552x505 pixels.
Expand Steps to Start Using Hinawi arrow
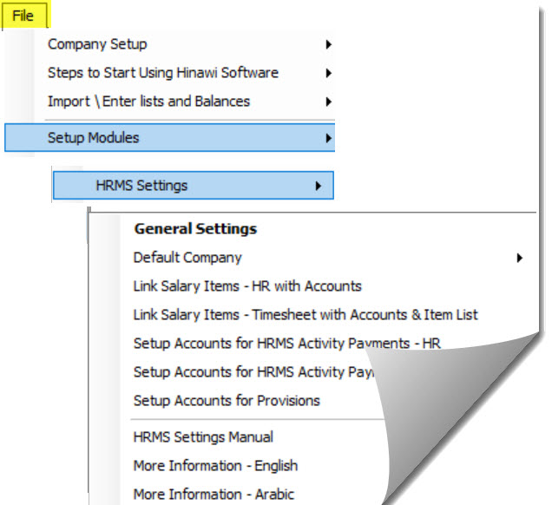click(x=328, y=73)
